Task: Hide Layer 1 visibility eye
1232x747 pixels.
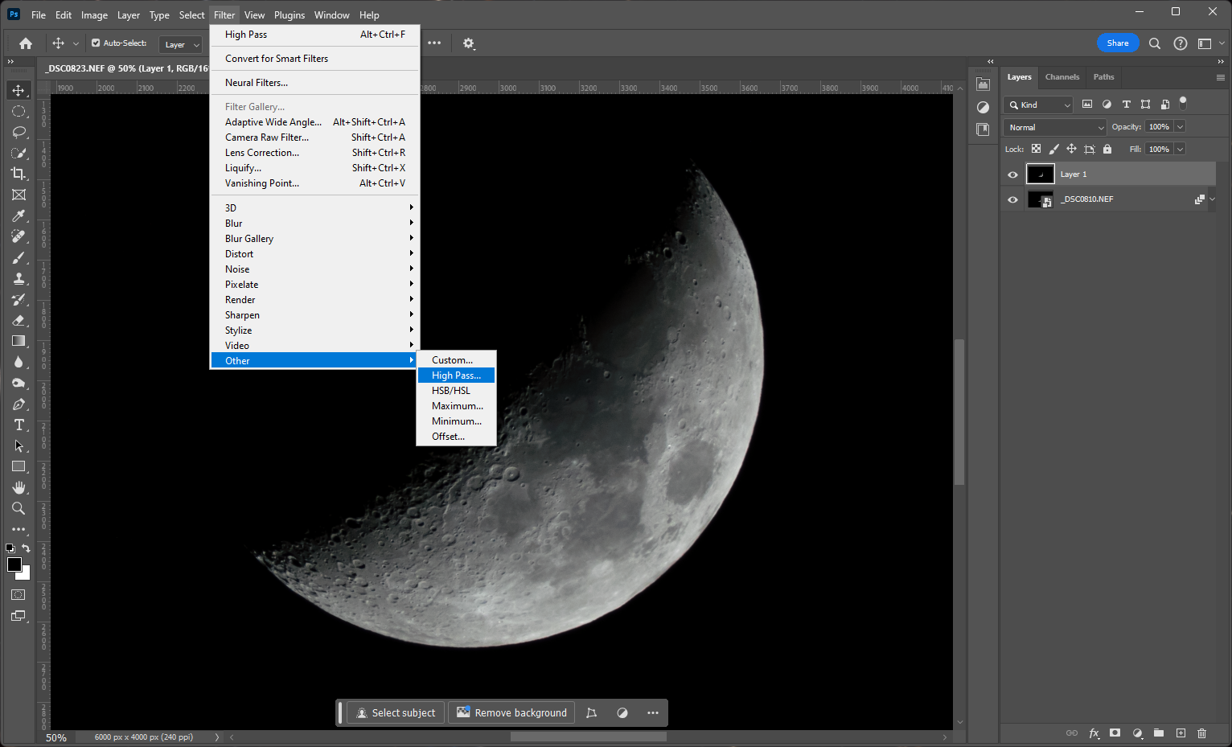Action: (1012, 174)
